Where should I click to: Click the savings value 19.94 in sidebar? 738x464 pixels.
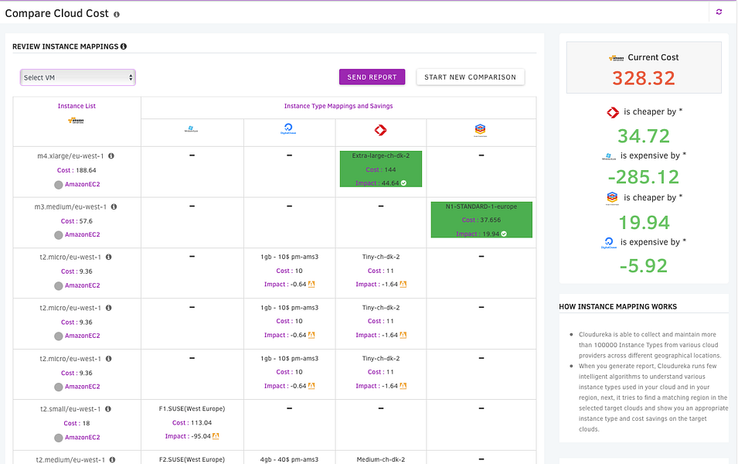(x=644, y=223)
